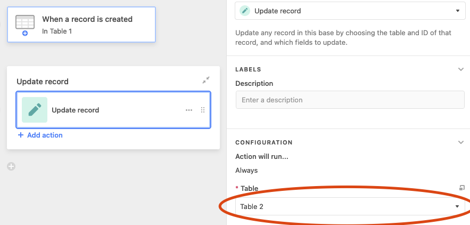
Task: Open the Table 2 dropdown
Action: (x=350, y=206)
